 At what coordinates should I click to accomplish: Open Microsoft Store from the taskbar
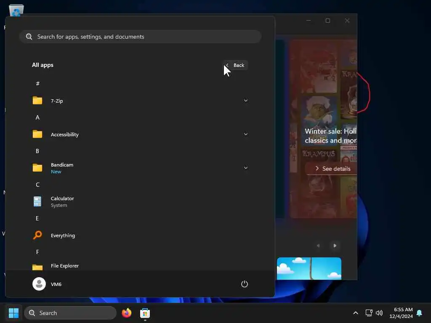point(145,313)
